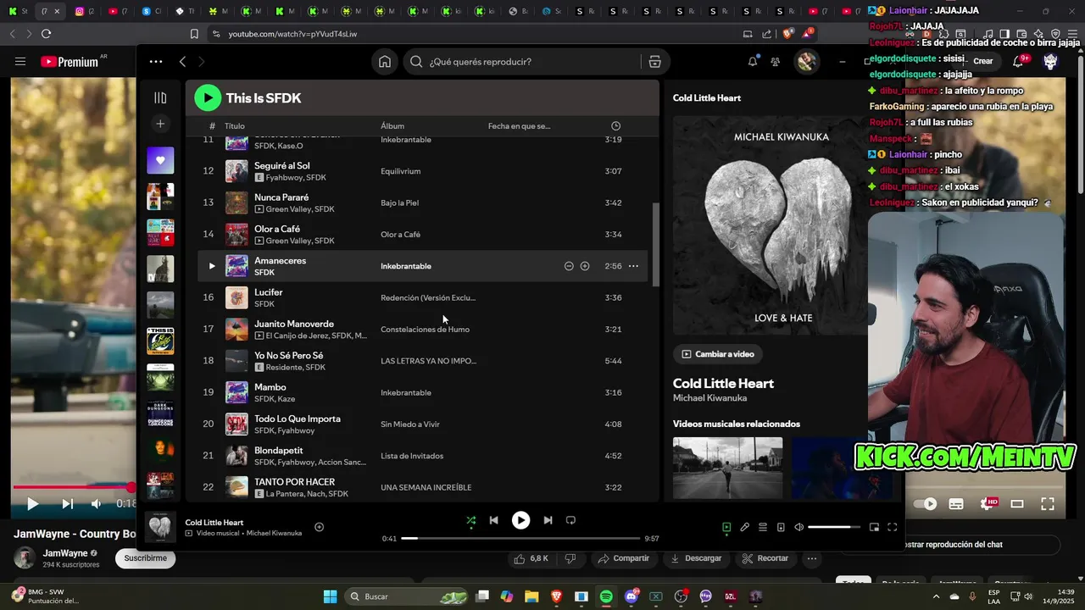
Task: Skip to next YouTube video
Action: tap(68, 503)
